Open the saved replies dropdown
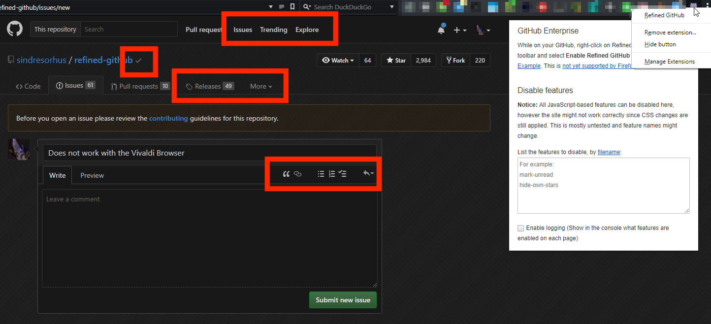 click(368, 173)
